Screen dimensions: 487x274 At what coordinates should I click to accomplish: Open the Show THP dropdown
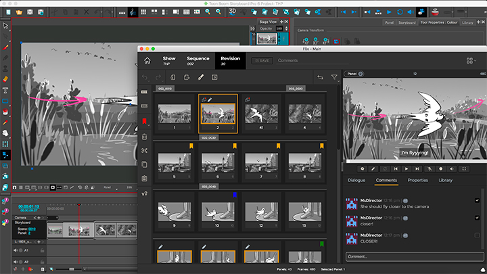pyautogui.click(x=169, y=61)
